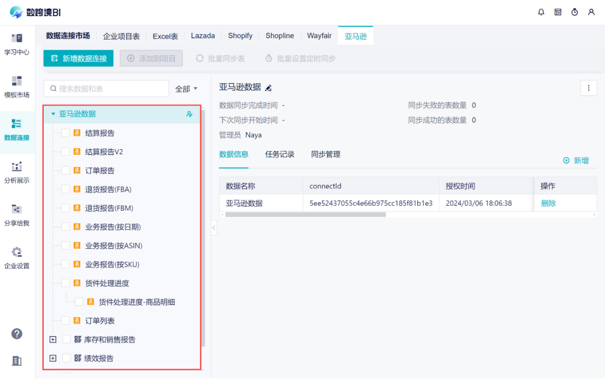The image size is (605, 380).
Task: Expand the 库存和销售报告 tree node
Action: pos(53,339)
